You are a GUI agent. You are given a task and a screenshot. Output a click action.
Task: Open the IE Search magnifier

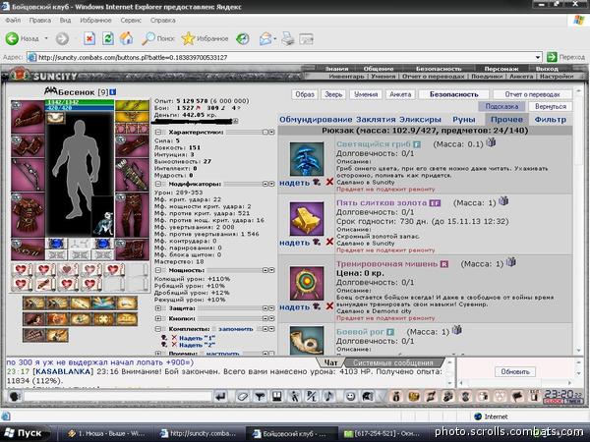click(147, 38)
